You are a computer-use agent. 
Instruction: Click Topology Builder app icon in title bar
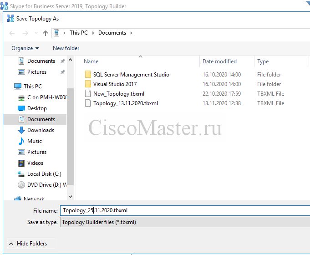(x=4, y=6)
